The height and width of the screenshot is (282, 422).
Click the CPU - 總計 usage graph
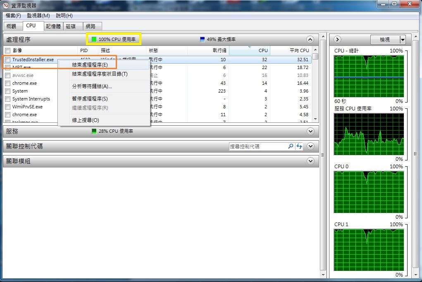click(369, 76)
